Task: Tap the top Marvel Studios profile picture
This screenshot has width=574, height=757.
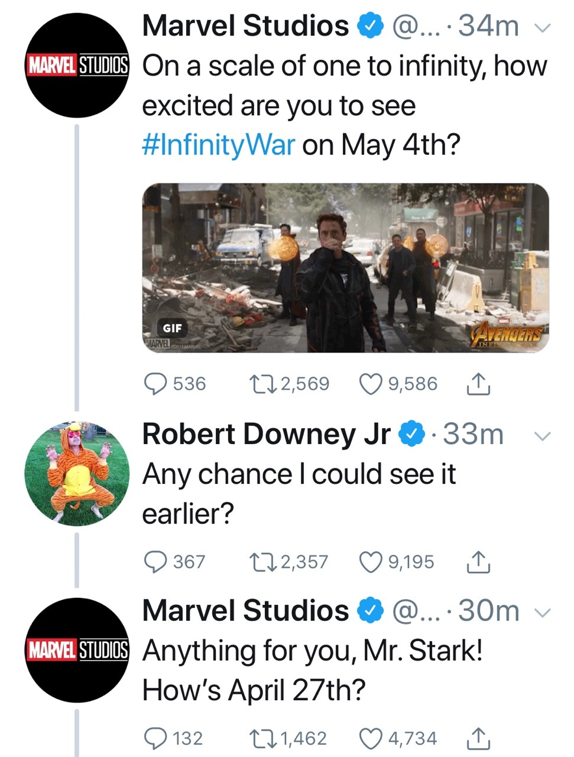Action: 77,65
